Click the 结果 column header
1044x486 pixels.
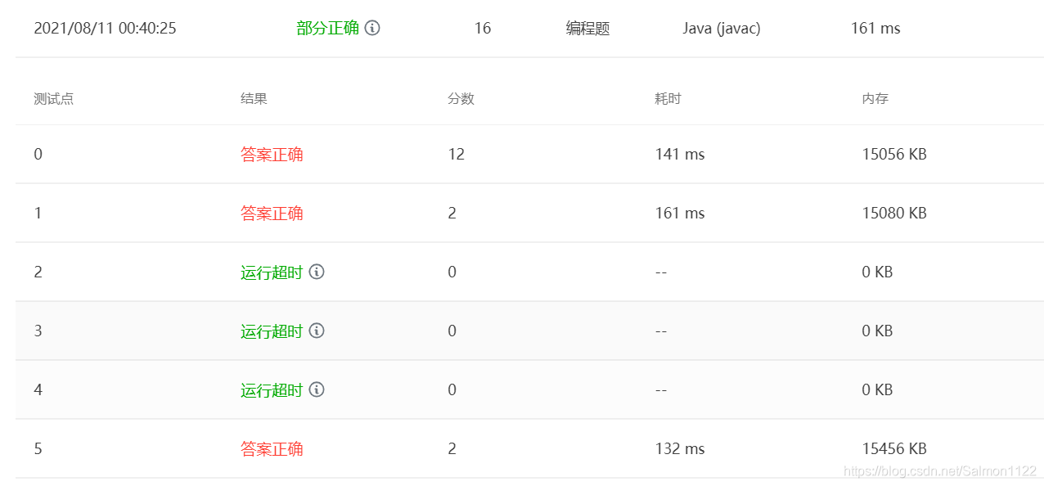pos(254,98)
